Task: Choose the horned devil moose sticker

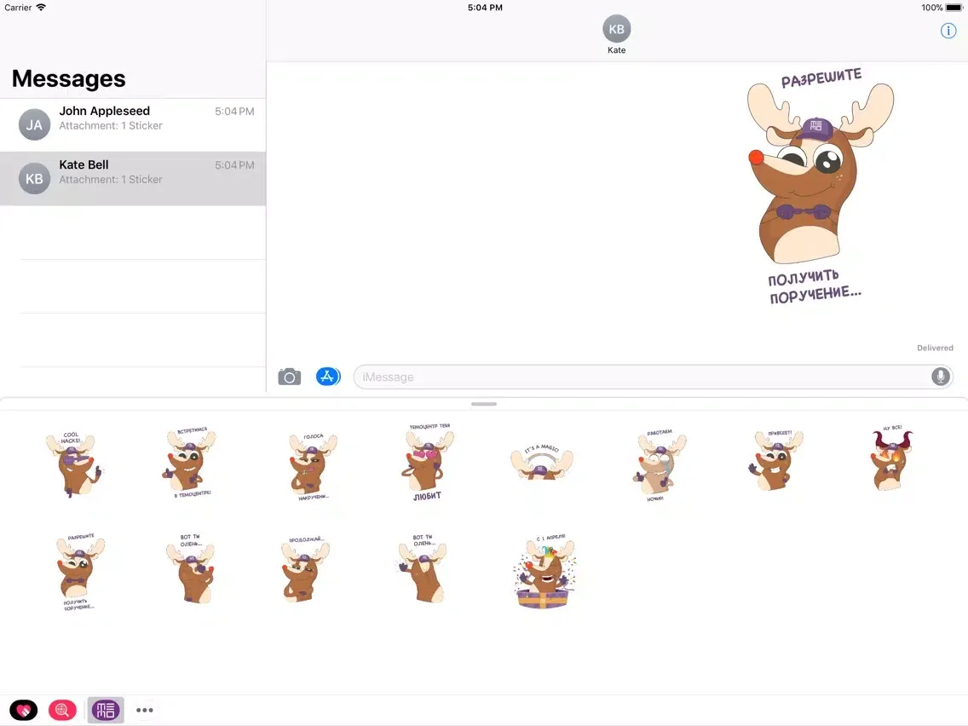Action: [891, 460]
